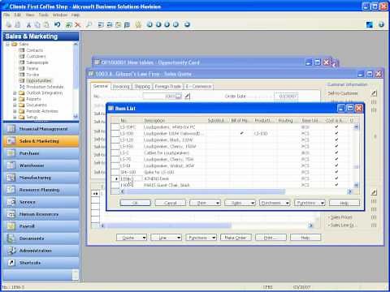The height and width of the screenshot is (292, 390).
Task: Select Customers in the Sales tree
Action: click(x=36, y=56)
